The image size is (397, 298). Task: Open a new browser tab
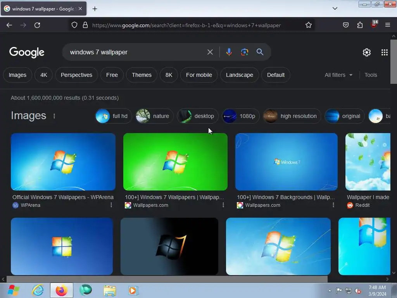95,9
